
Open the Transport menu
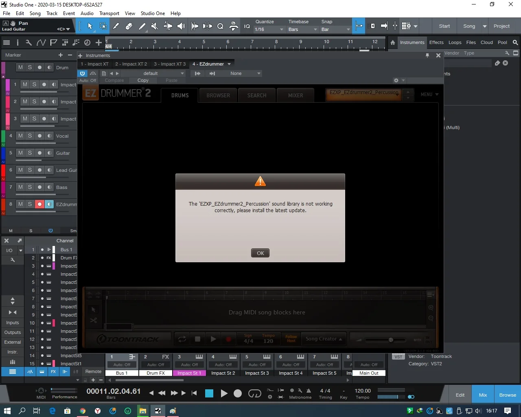click(x=109, y=13)
